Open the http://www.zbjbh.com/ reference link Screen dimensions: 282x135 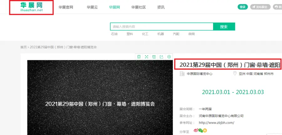(x=217, y=123)
